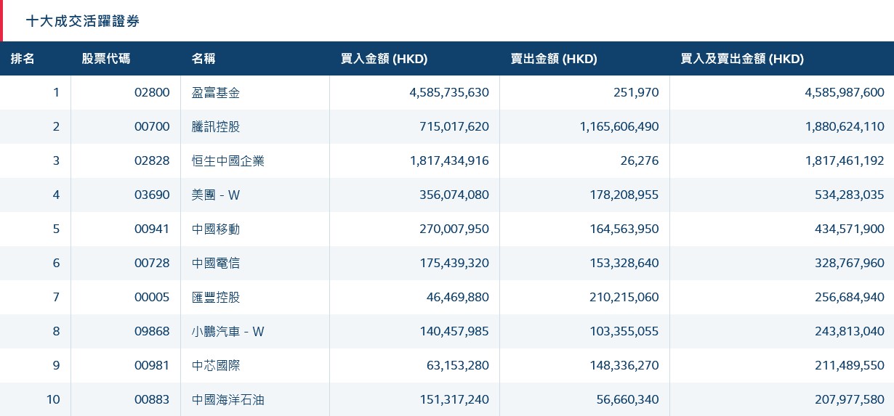Click total amount 4,585,987,600

(x=845, y=92)
